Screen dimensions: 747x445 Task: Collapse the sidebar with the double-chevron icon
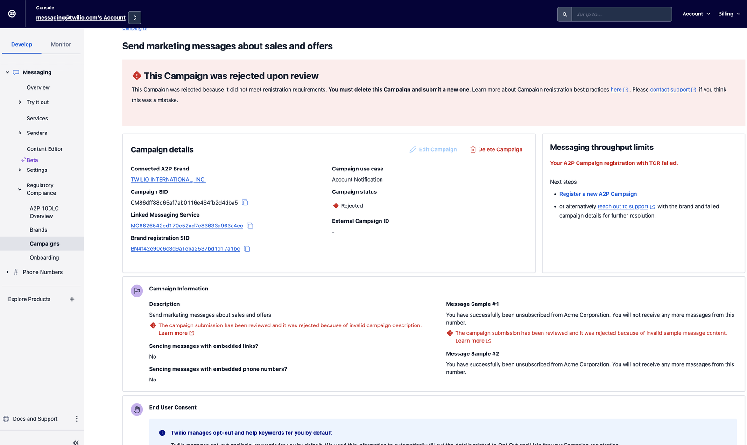76,442
